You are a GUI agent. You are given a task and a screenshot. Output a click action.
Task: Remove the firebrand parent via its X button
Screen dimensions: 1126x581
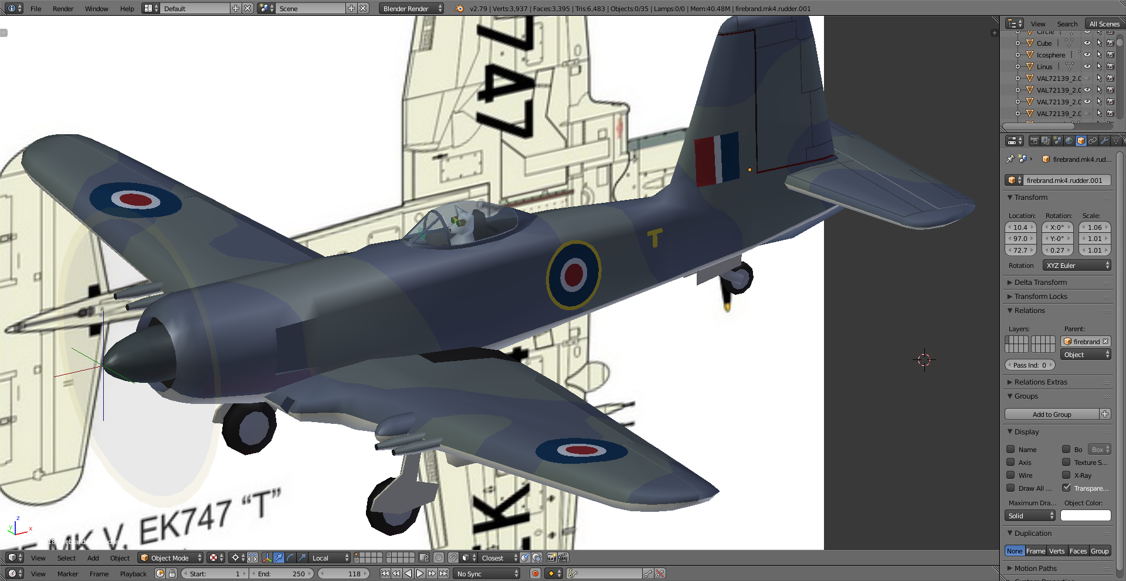[1106, 341]
